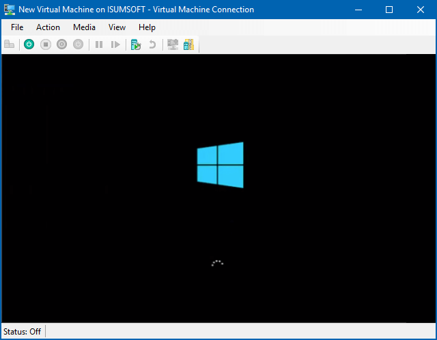Viewport: 437px width, 340px height.
Task: Create a checkpoint using the toolbar icon
Action: [x=136, y=44]
